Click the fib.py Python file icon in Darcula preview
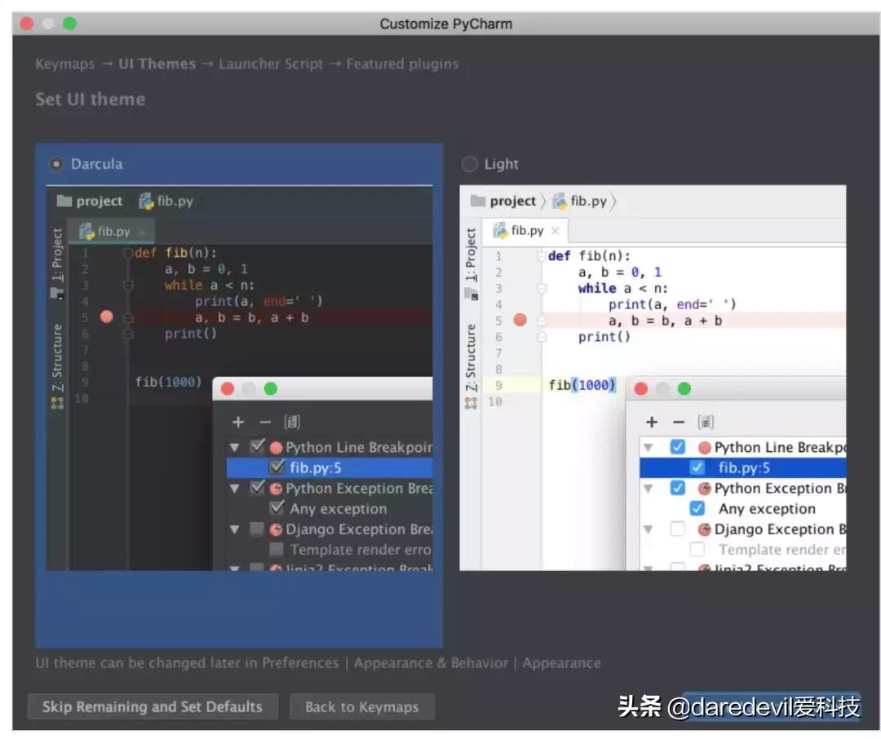 tap(148, 201)
